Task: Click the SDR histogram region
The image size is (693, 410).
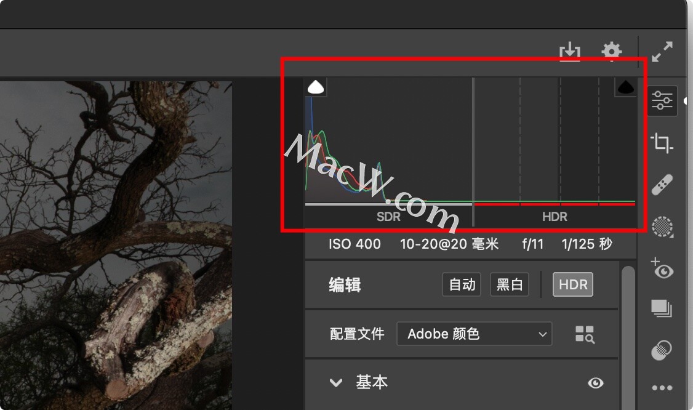Action: point(389,142)
